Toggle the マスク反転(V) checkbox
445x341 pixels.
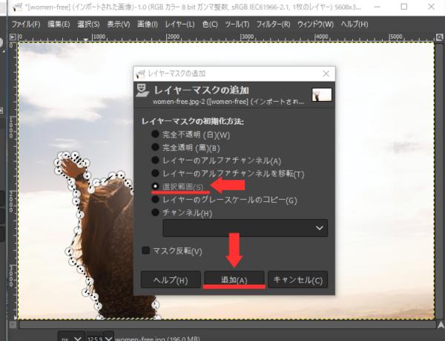pos(172,251)
